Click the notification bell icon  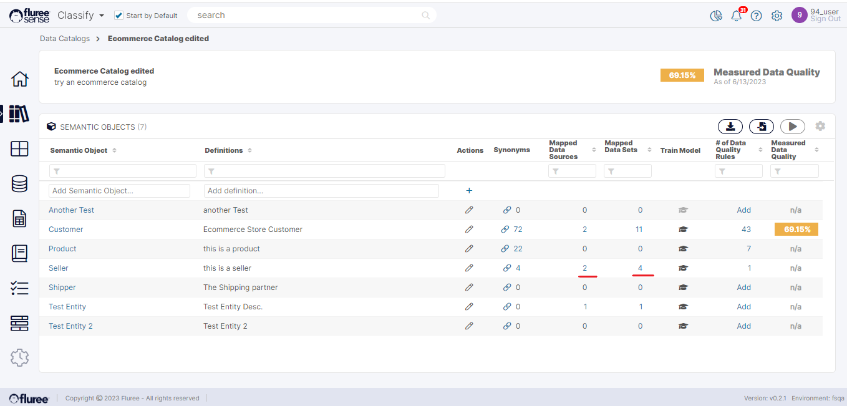point(737,16)
